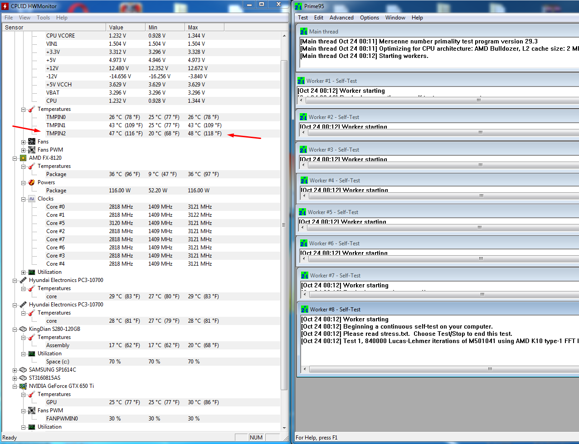The height and width of the screenshot is (444, 579).
Task: Click the Max column header
Action: 204,27
